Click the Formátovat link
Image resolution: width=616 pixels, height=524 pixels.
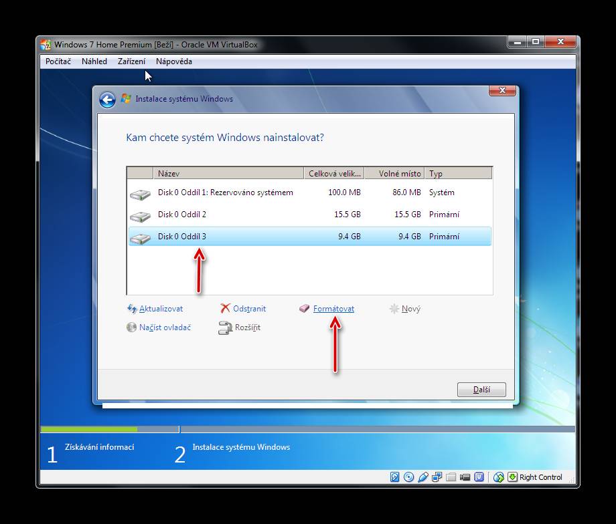333,309
